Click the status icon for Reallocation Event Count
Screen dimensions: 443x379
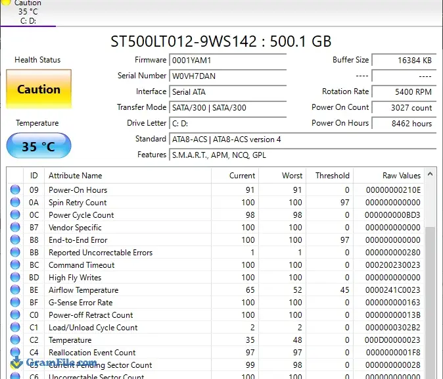point(15,352)
